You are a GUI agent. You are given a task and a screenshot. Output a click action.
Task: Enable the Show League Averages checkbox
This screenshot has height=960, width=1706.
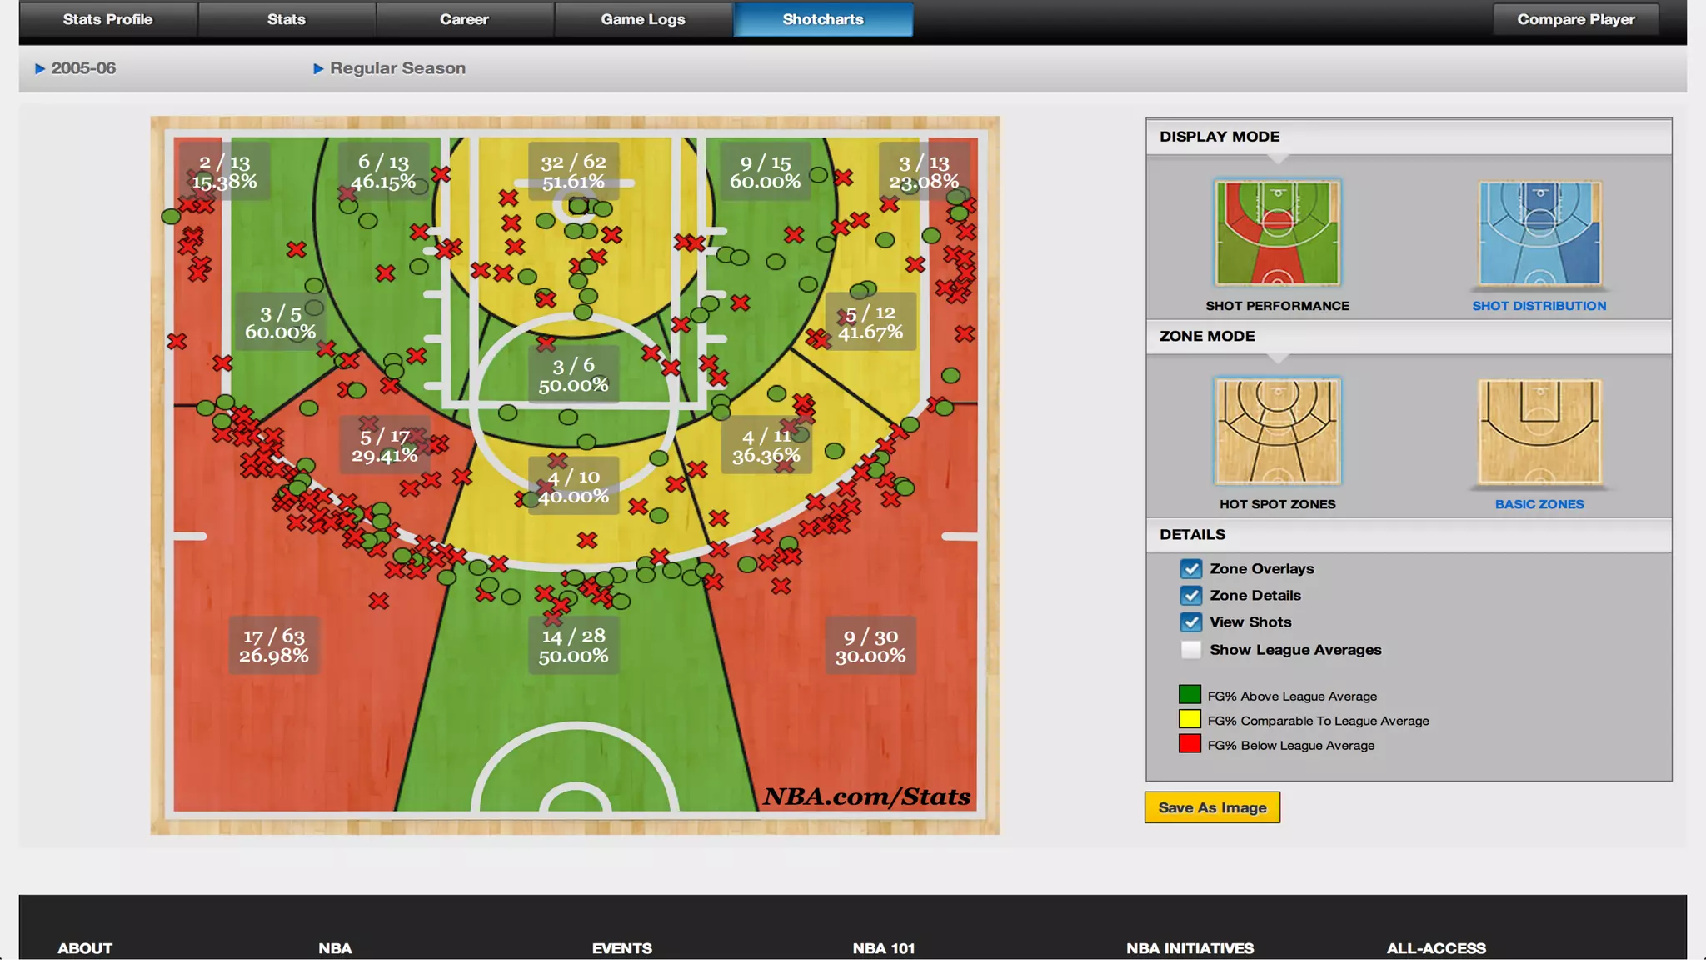tap(1190, 650)
